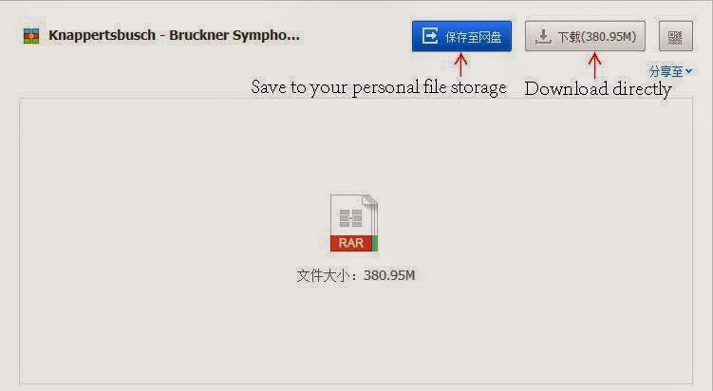Download the file with the 下载(380.95M) button

coord(585,36)
